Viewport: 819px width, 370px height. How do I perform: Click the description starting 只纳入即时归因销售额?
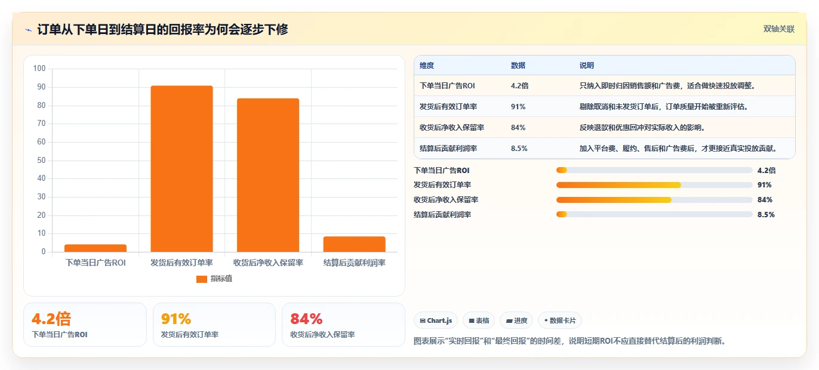pyautogui.click(x=668, y=86)
